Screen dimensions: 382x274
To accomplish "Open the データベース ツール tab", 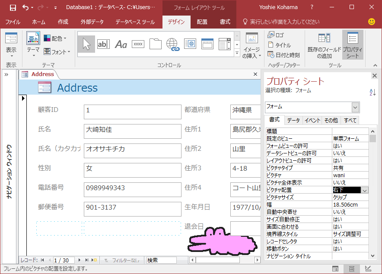I will tap(135, 22).
